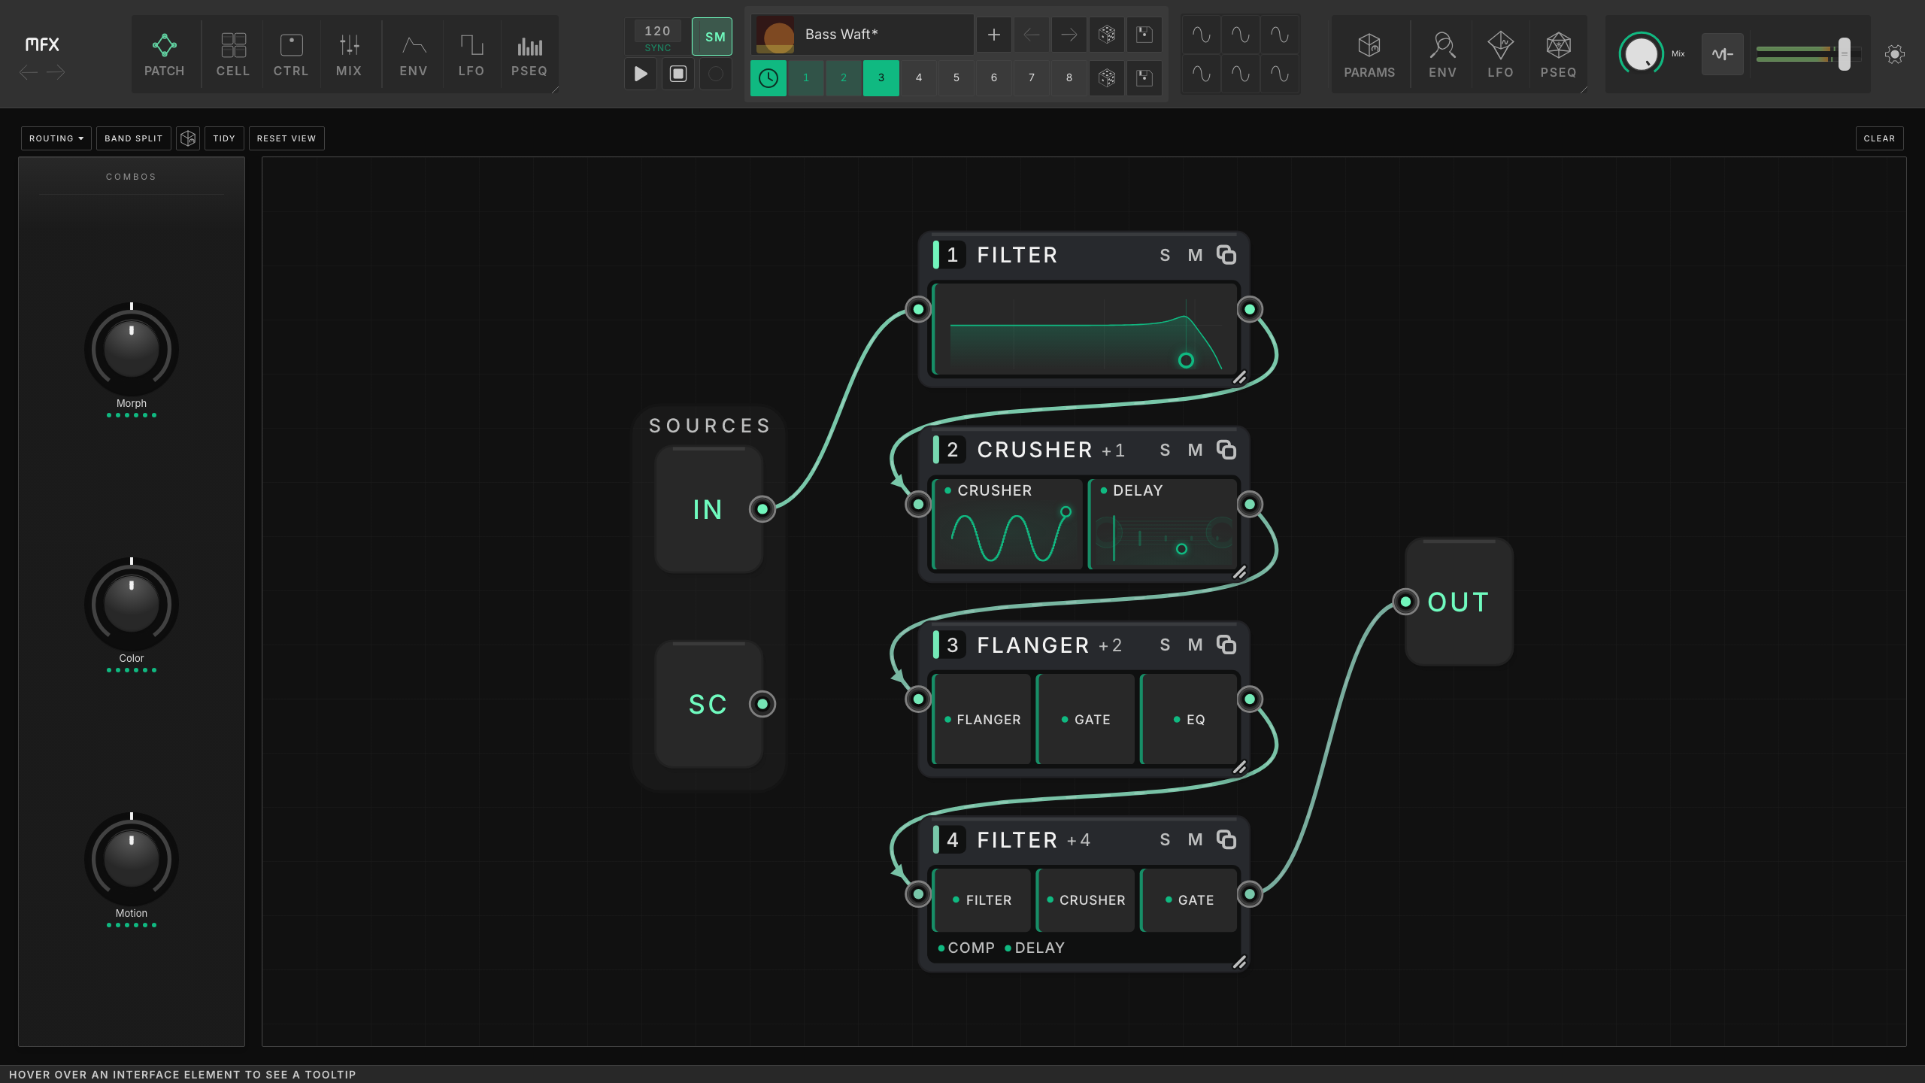The image size is (1925, 1083).
Task: Save preset with top save icon
Action: 1144,35
